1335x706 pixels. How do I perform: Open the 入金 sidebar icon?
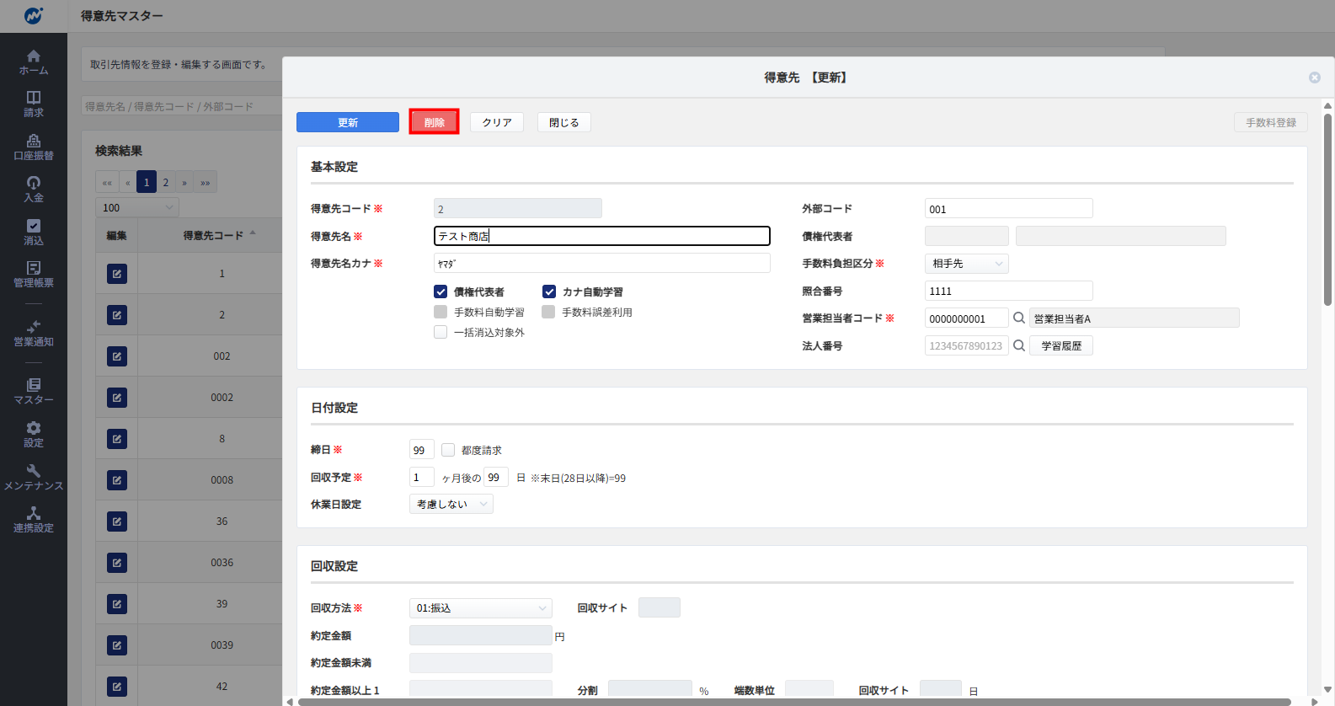[34, 189]
